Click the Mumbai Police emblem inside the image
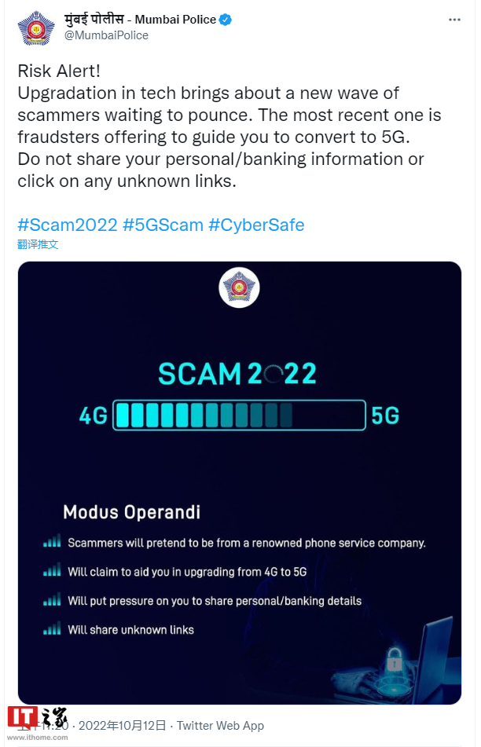Viewport: 481px width, 747px height. (239, 288)
